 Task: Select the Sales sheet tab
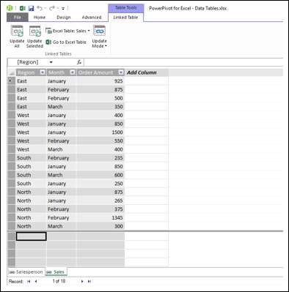pyautogui.click(x=56, y=272)
